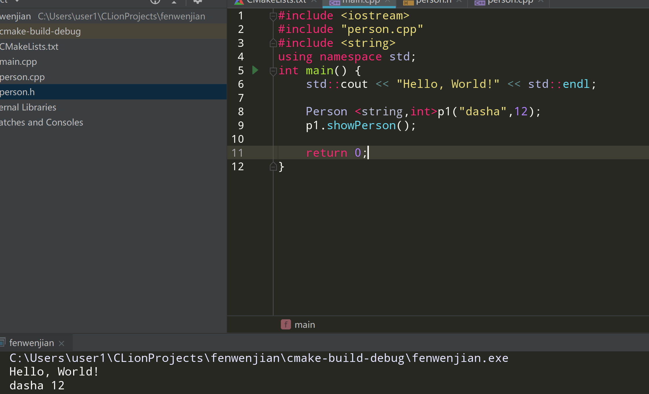Viewport: 649px width, 394px height.
Task: Select the fenwenjian run console tab
Action: (x=32, y=343)
